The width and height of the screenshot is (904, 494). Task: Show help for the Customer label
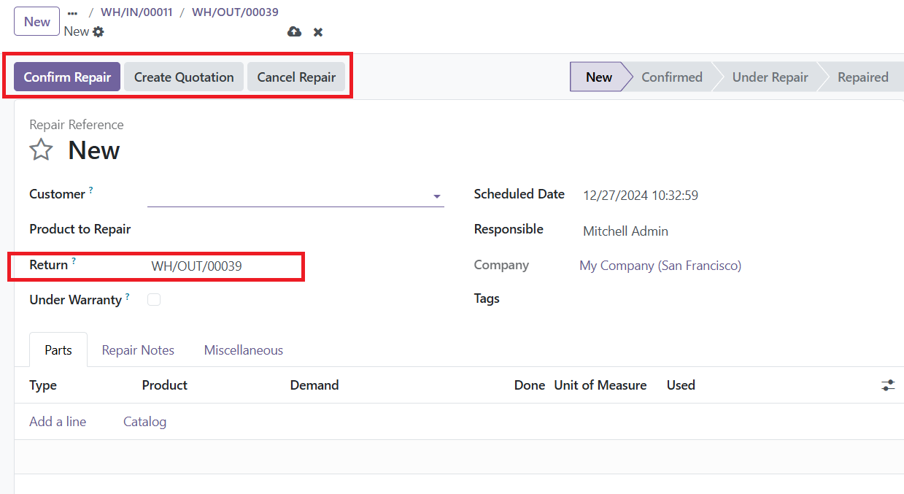click(x=91, y=190)
